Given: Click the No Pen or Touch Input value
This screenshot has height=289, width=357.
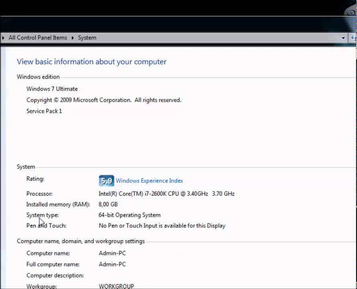Looking at the screenshot, I should [162, 226].
